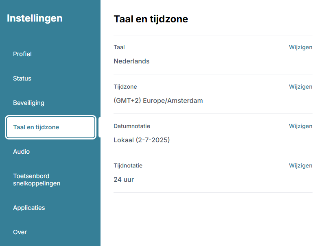This screenshot has width=328, height=246.
Task: Change the Datumnotatie via its Wijzigen link
Action: [x=300, y=126]
